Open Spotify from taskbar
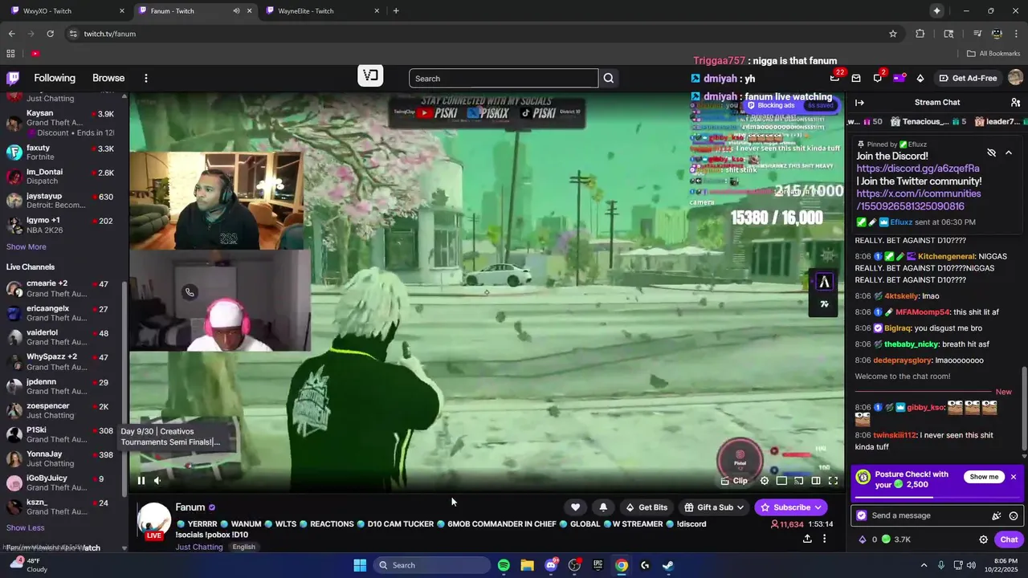1028x578 pixels. pos(504,565)
